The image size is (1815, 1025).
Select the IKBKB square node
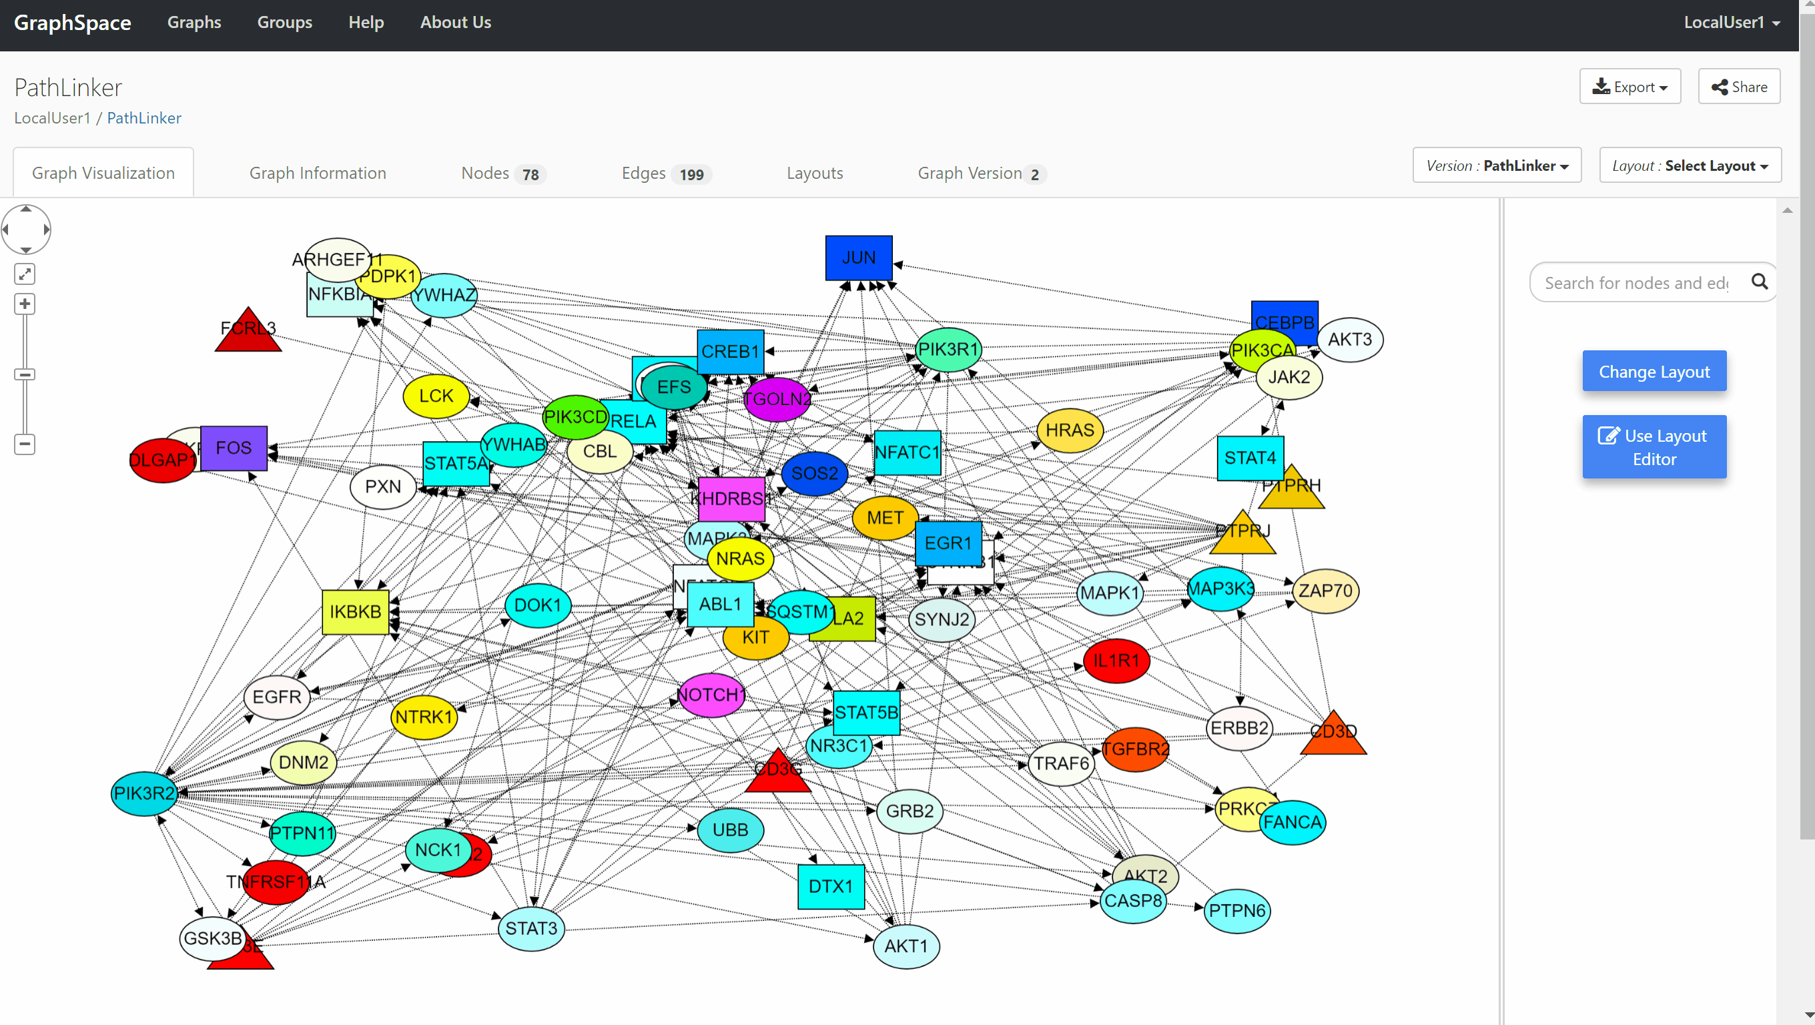355,611
